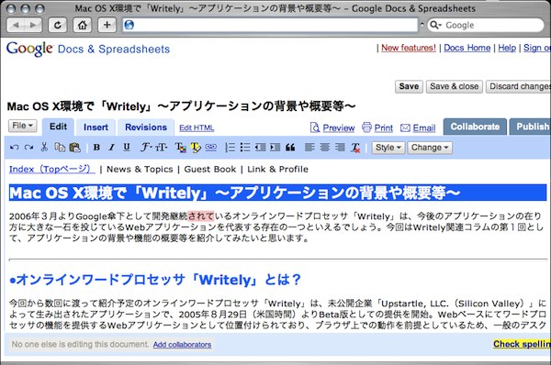This screenshot has width=551, height=365.
Task: Open the font size picker icon
Action: tap(161, 148)
